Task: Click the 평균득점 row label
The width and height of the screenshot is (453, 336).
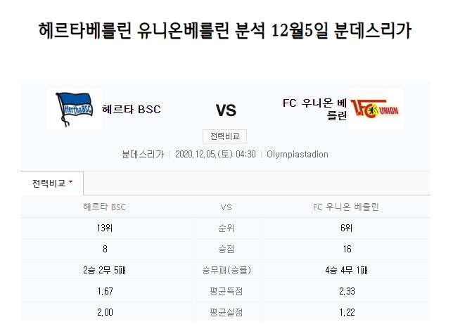Action: tap(226, 291)
